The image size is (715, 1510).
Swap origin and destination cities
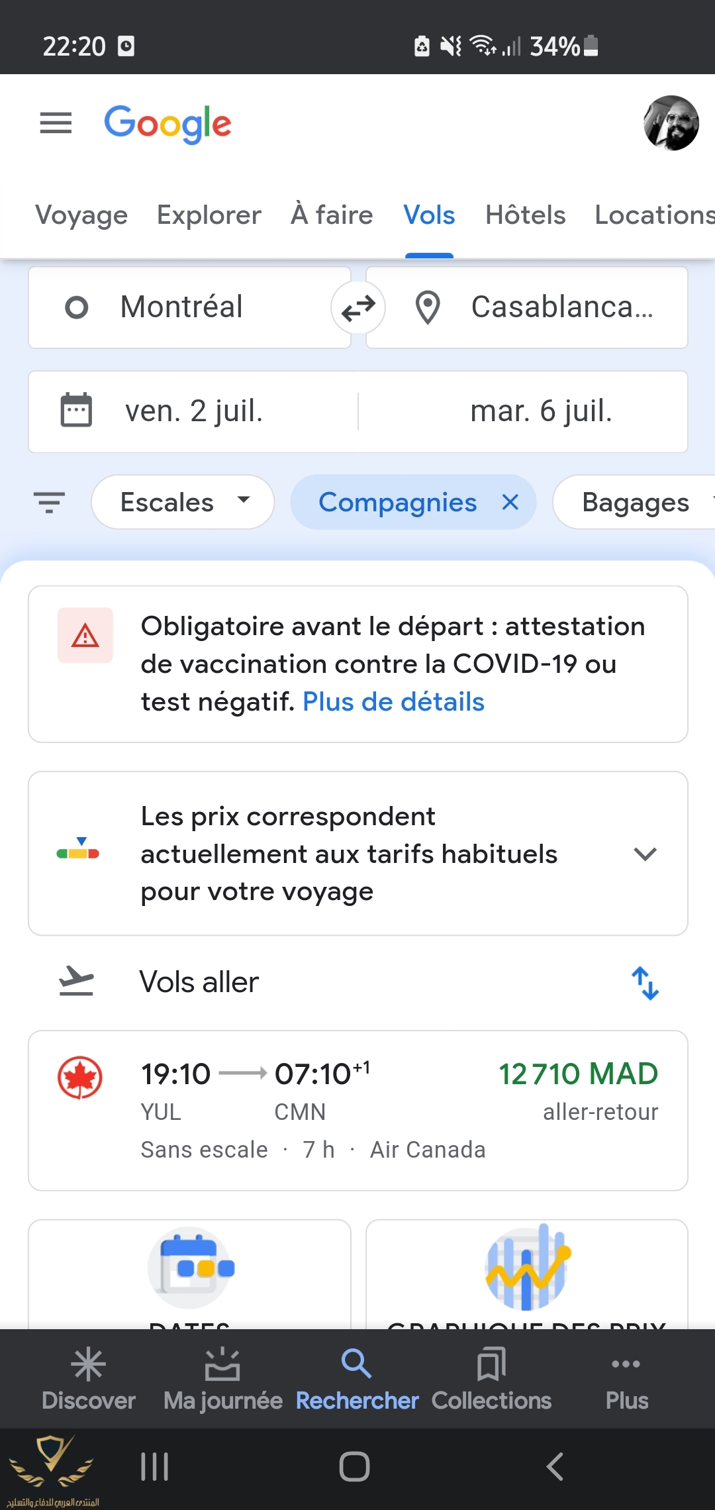[x=358, y=308]
